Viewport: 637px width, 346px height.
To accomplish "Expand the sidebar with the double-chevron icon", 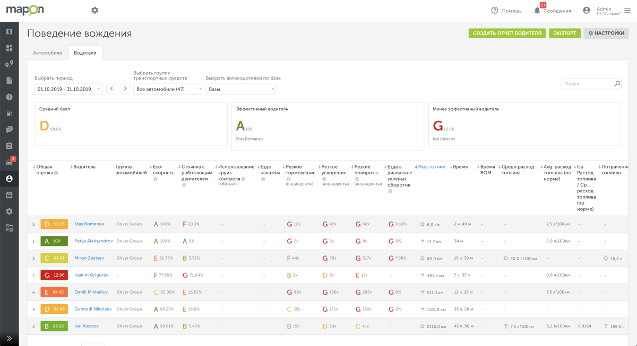I will pos(9,338).
